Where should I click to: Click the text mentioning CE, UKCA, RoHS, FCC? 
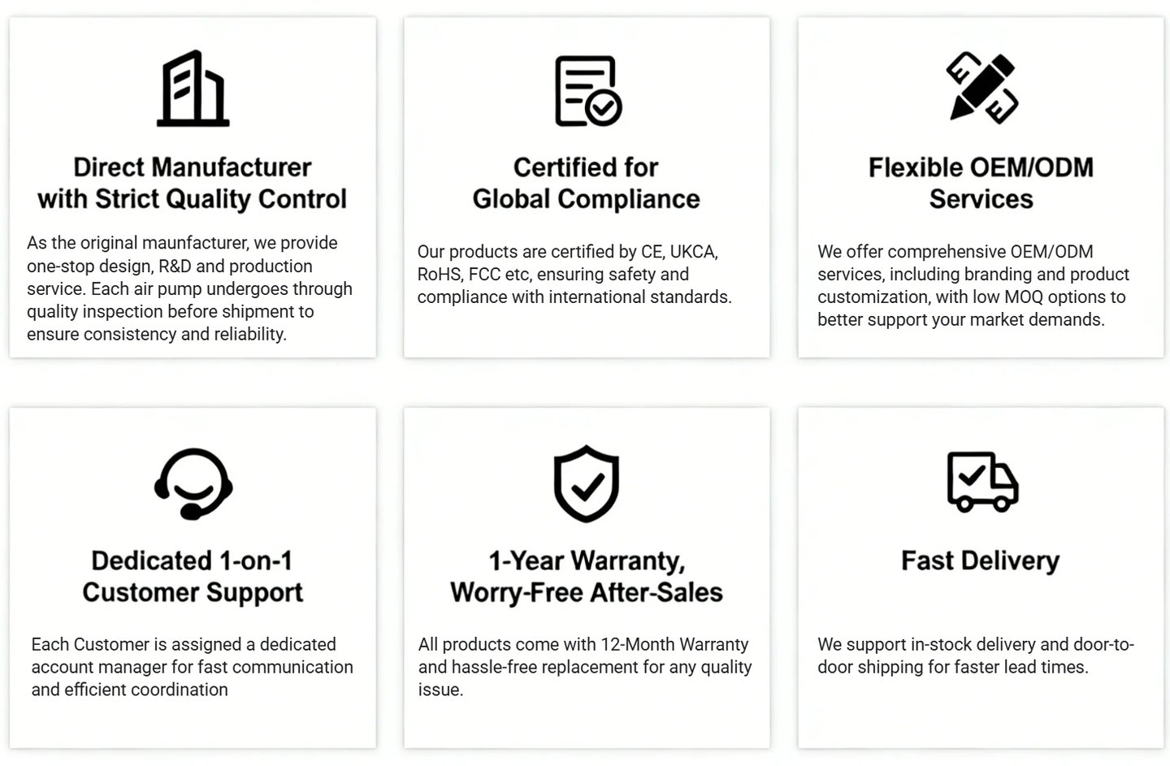[574, 275]
